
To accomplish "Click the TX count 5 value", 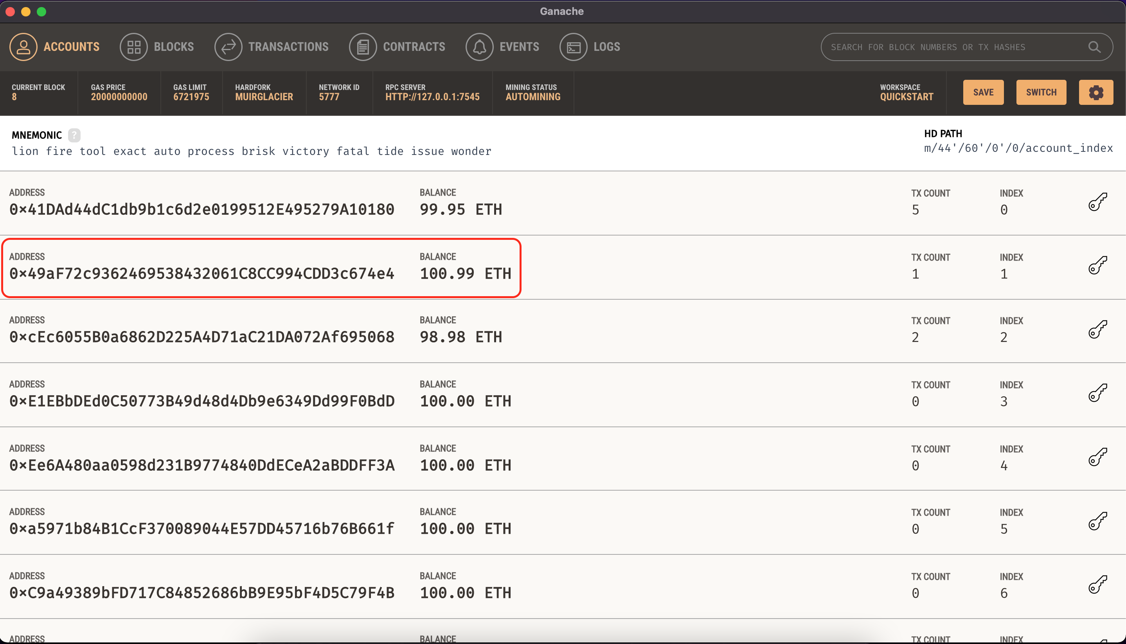I will [915, 210].
